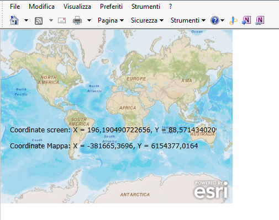Click the OneNote Linked Notes icon
The width and height of the screenshot is (279, 220).
[x=260, y=20]
